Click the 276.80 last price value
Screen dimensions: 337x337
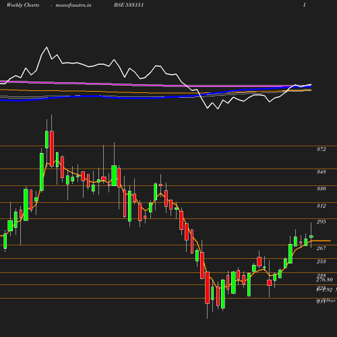coord(324,280)
